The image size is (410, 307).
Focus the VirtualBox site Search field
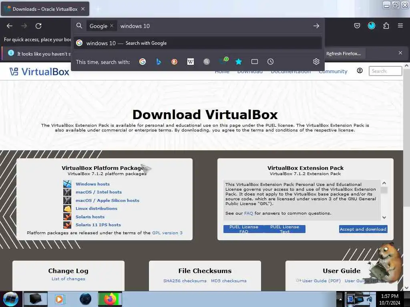click(385, 71)
